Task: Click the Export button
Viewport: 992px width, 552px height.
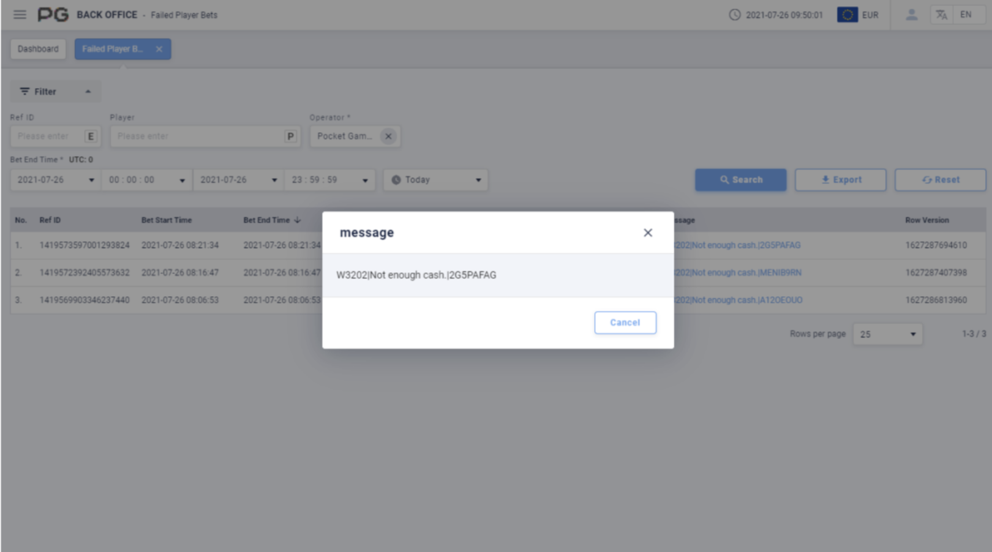Action: point(840,180)
